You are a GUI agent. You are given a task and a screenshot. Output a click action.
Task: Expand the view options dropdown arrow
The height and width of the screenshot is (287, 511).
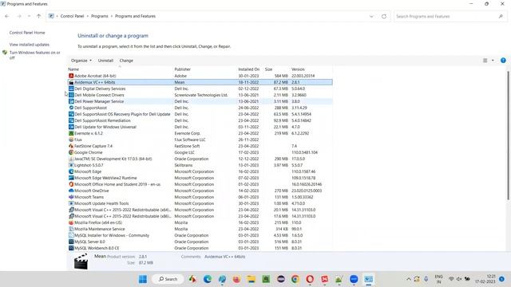coord(493,61)
